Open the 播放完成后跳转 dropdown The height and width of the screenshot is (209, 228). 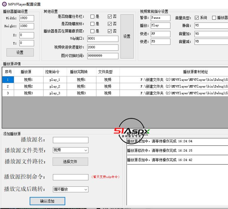[71, 189]
